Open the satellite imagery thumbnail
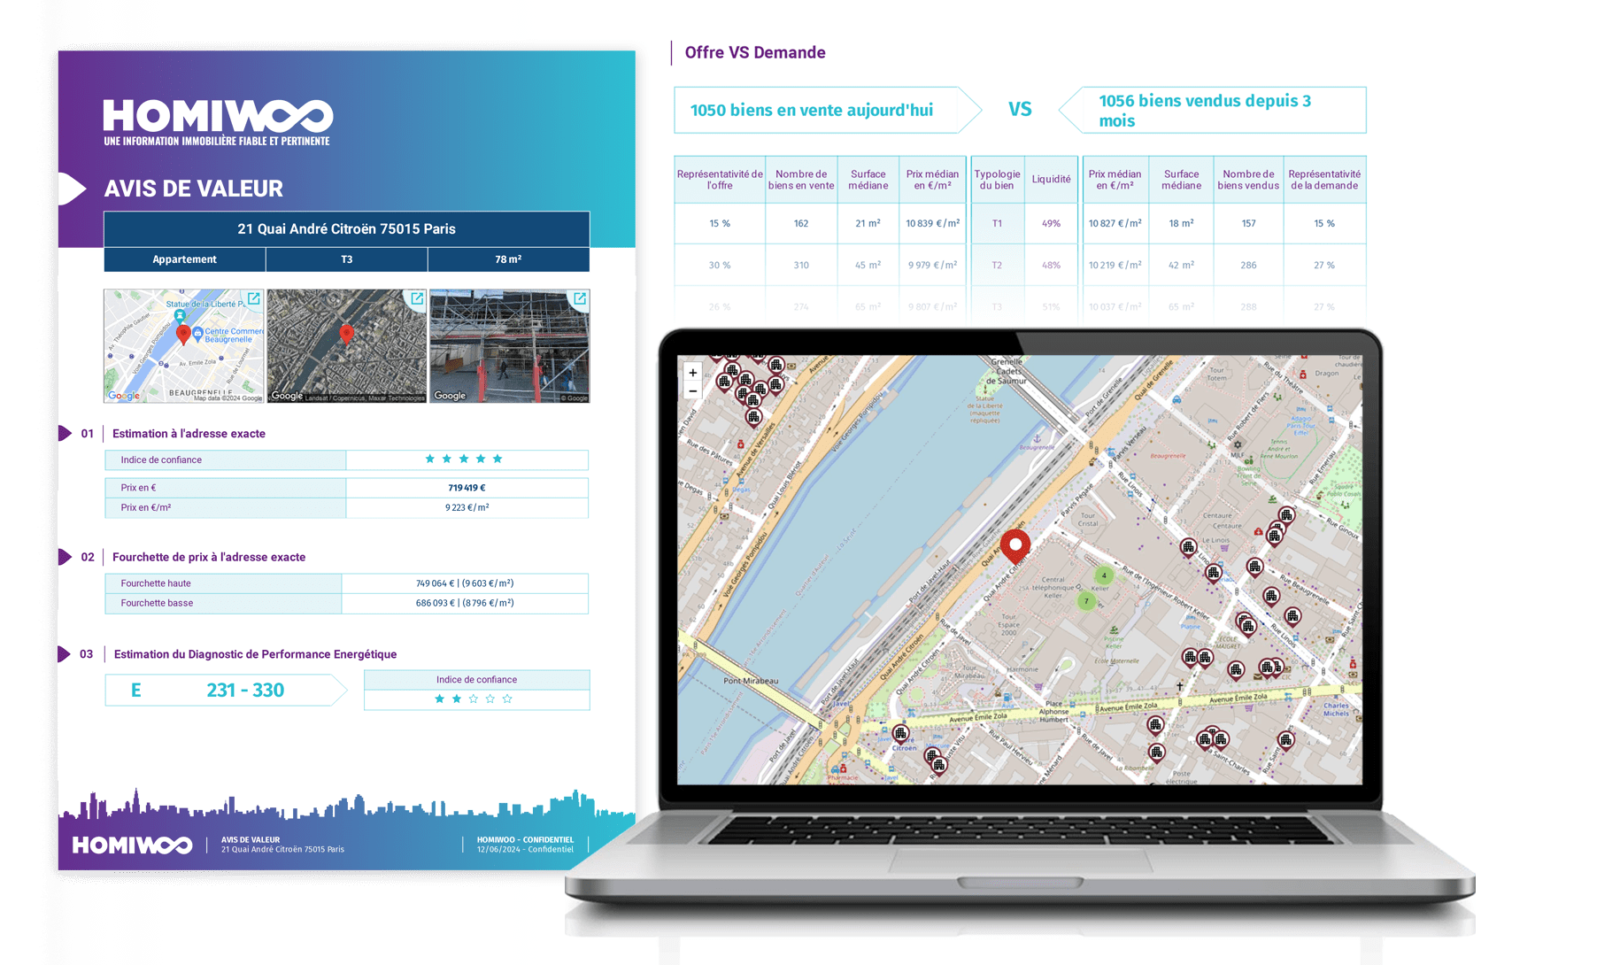Viewport: 1620px width, 965px height. (346, 346)
